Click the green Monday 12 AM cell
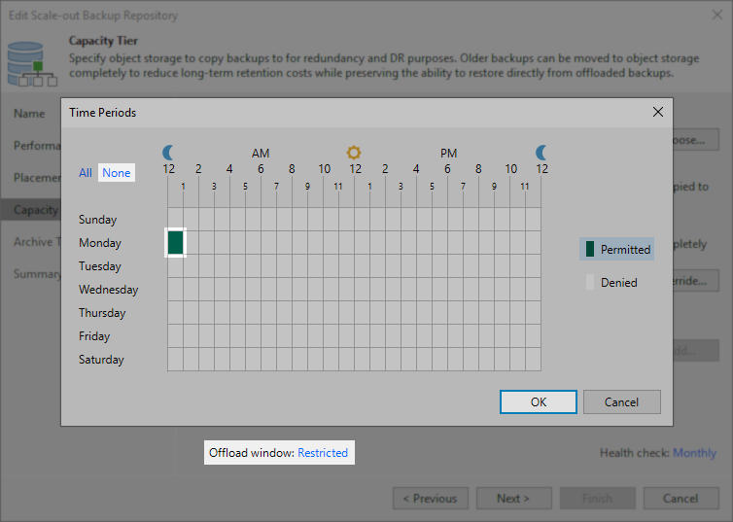 point(175,243)
